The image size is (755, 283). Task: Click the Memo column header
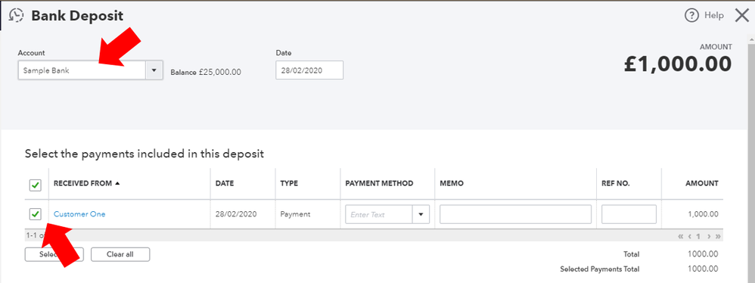tap(452, 183)
